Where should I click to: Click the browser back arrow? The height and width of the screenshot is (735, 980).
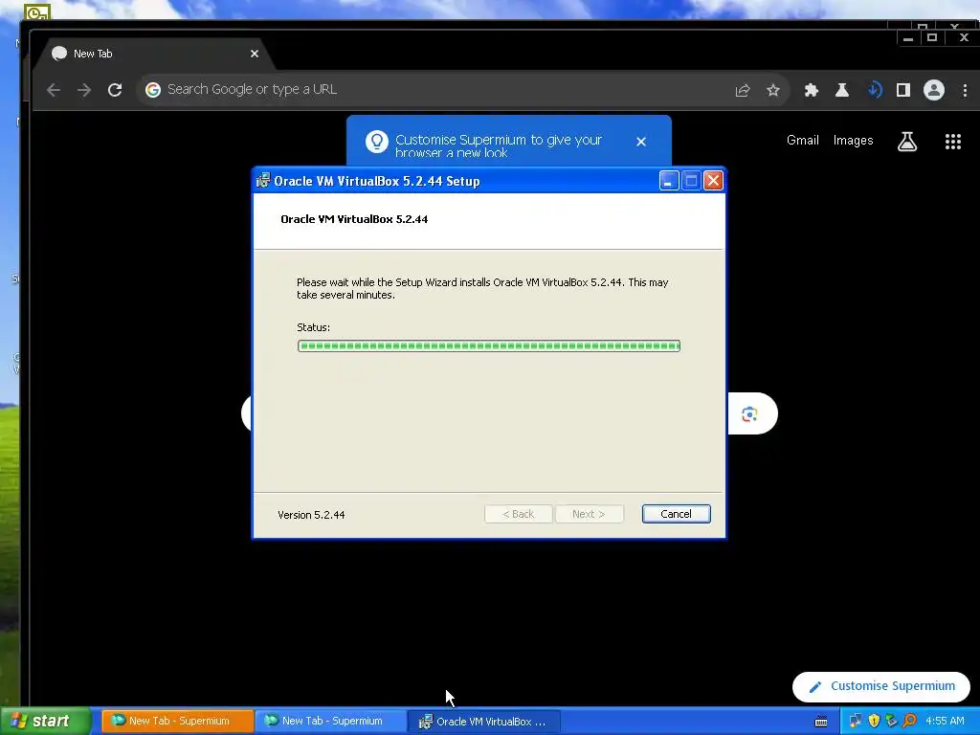click(54, 90)
